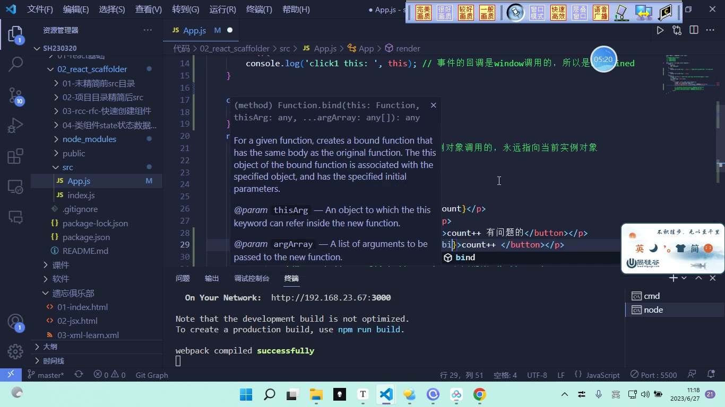Select the bind autocomplete suggestion
The width and height of the screenshot is (725, 407).
(x=531, y=258)
